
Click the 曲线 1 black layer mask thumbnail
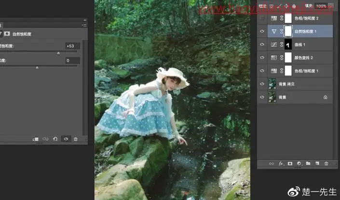click(288, 45)
